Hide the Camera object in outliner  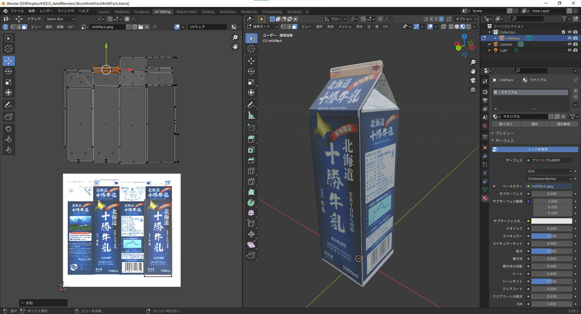(x=569, y=44)
